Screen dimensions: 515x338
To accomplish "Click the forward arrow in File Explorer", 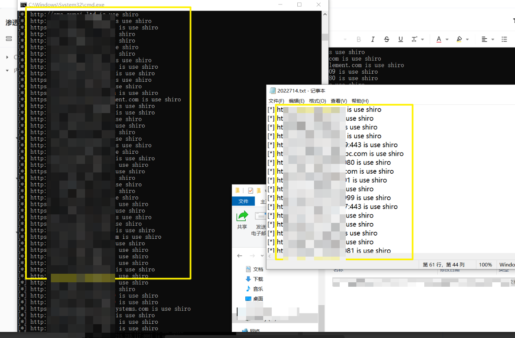I will [252, 256].
